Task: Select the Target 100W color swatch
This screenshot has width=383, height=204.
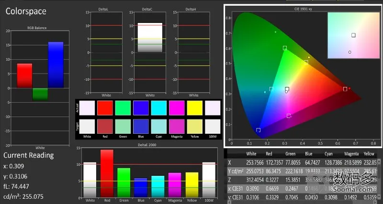Action: 213,127
